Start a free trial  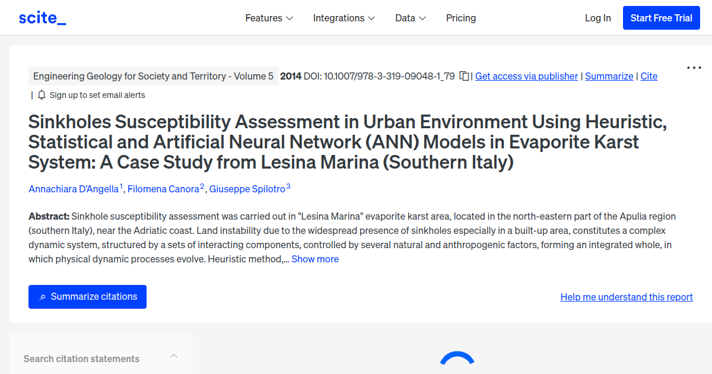[x=661, y=18]
